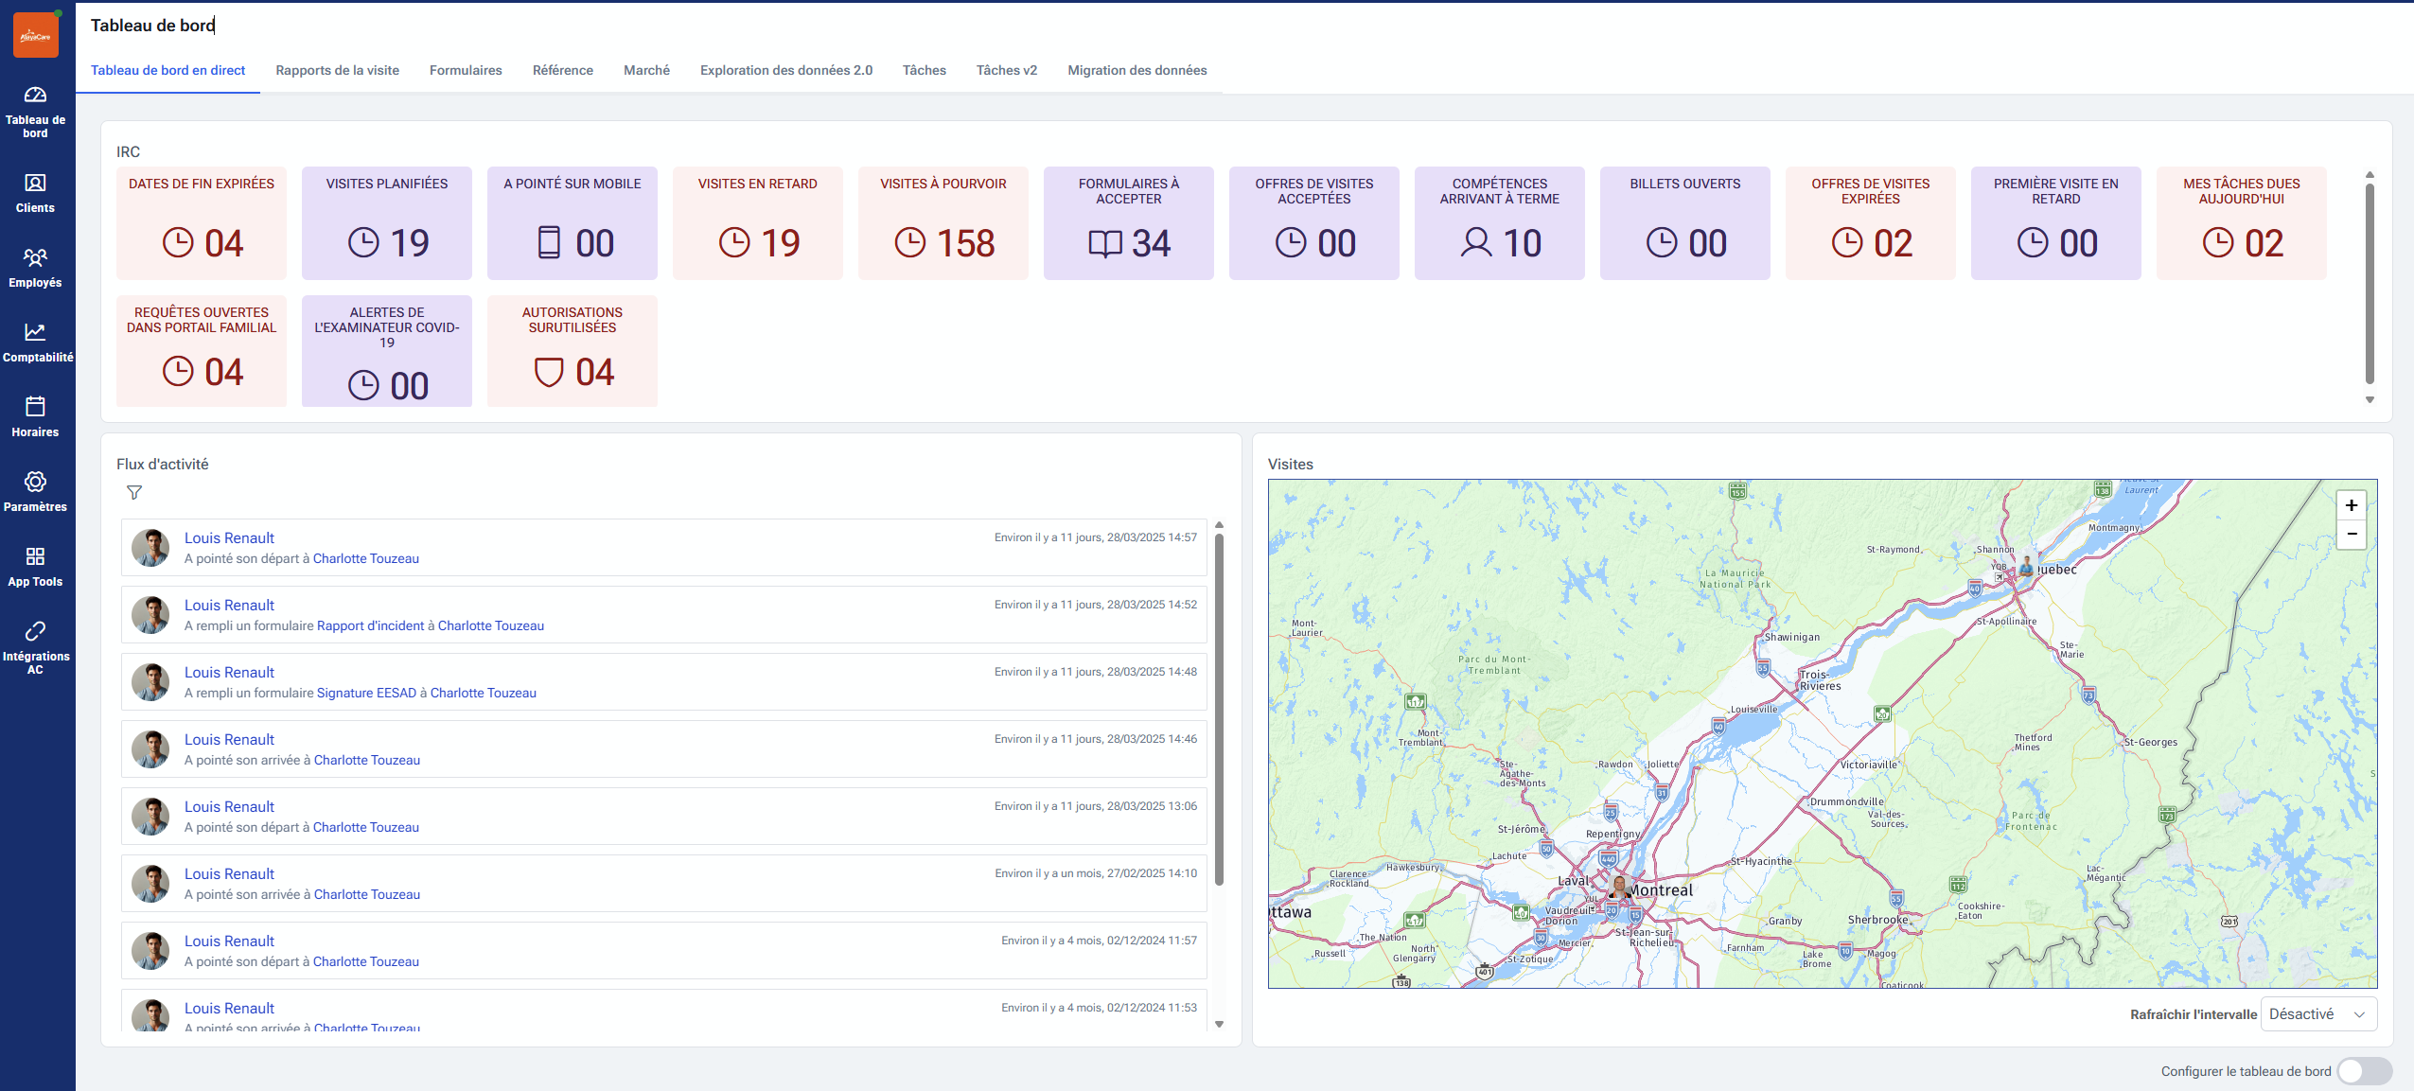Viewport: 2414px width, 1091px height.
Task: Open the Rapport d'incident form link
Action: tap(371, 626)
